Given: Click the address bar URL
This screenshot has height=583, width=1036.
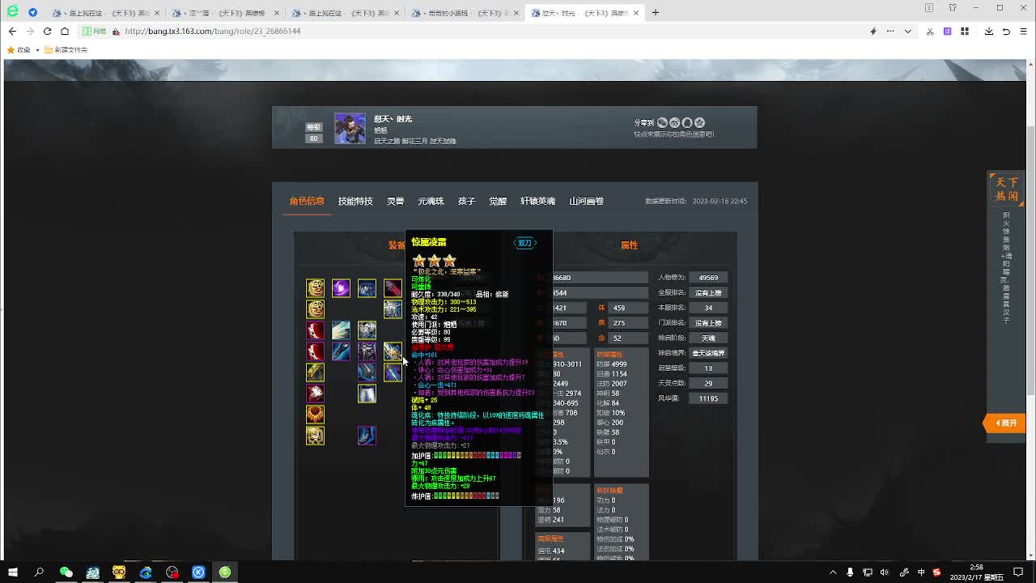Looking at the screenshot, I should pyautogui.click(x=213, y=31).
